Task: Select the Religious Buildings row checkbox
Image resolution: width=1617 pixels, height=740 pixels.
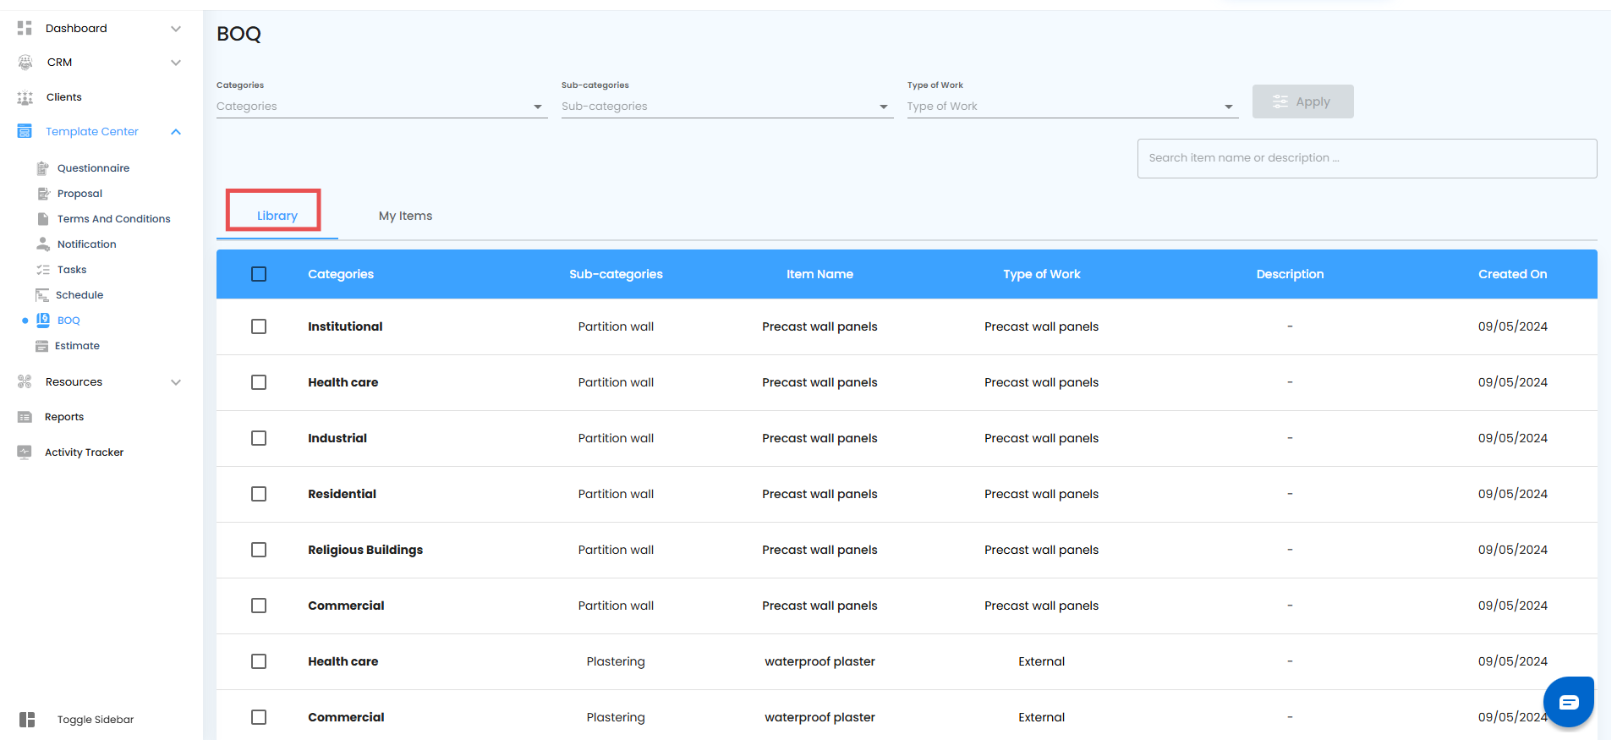Action: click(259, 550)
